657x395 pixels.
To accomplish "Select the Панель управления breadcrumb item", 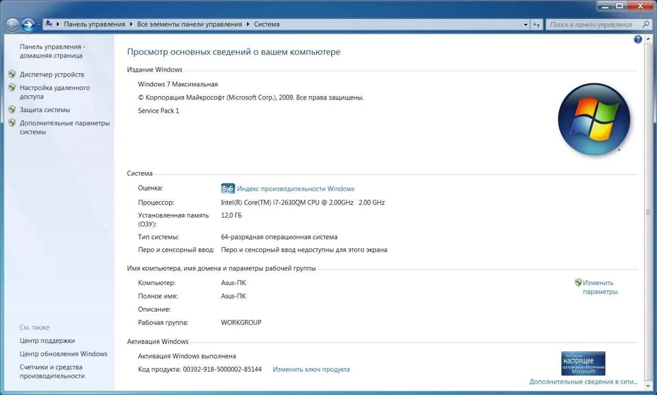I will [x=94, y=24].
